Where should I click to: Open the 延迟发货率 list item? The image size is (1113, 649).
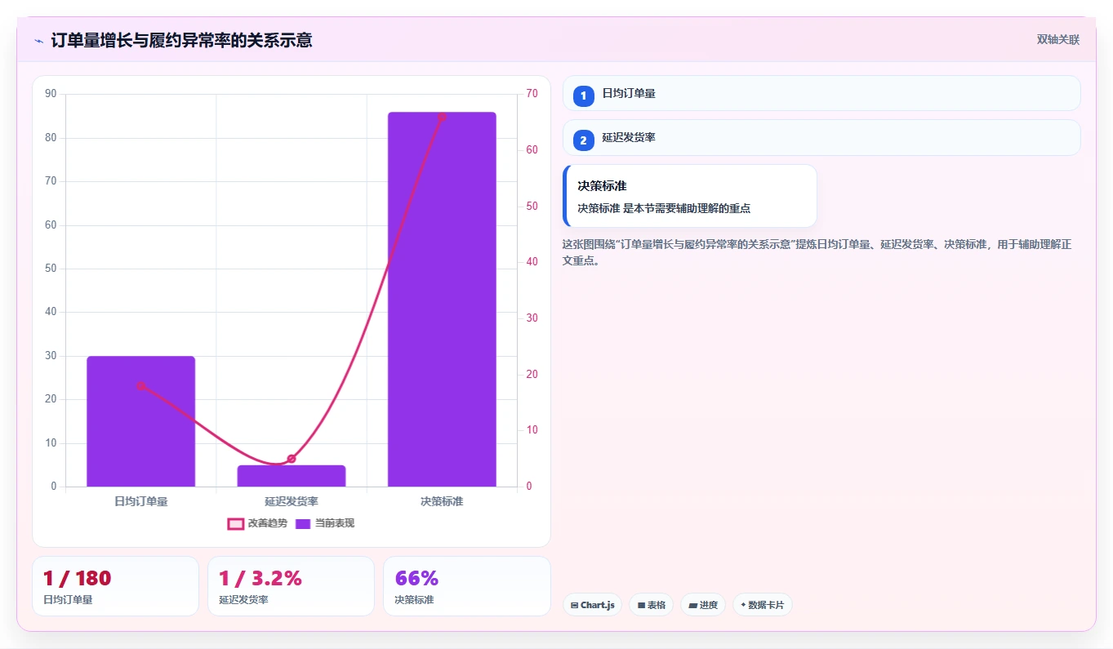click(x=821, y=137)
